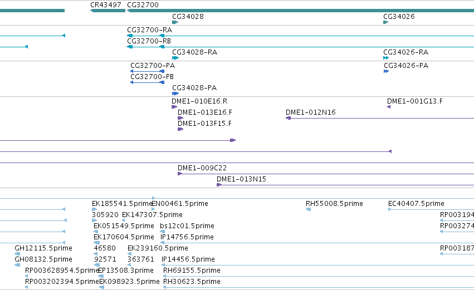Select the RH30623.5prime EST
The image size is (474, 290).
319,287
